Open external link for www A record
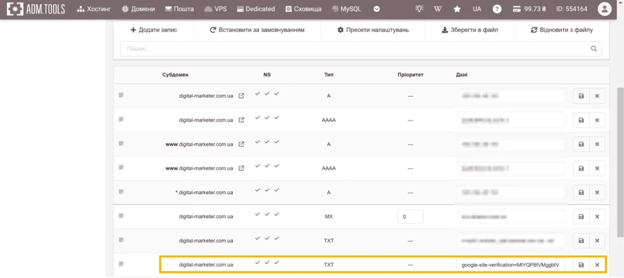Screen dimensions: 624x278 241,144
